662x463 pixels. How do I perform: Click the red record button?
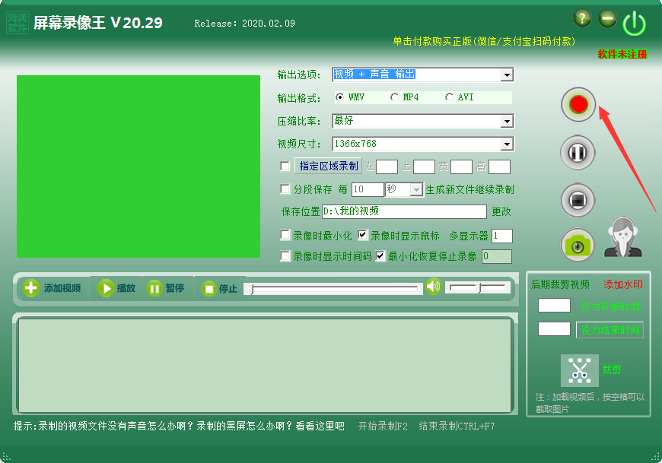[x=578, y=104]
